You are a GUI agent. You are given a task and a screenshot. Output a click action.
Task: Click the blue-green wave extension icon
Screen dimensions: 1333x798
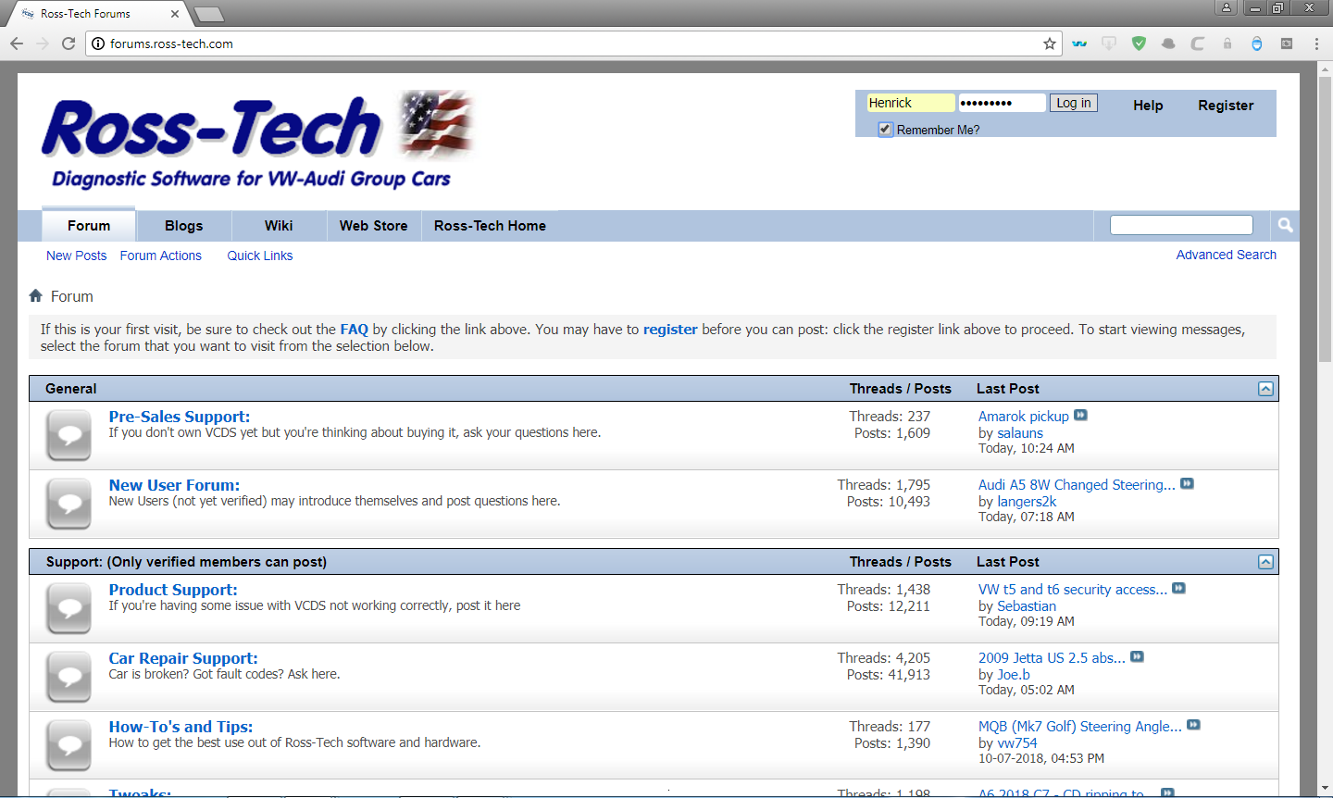[x=1079, y=44]
